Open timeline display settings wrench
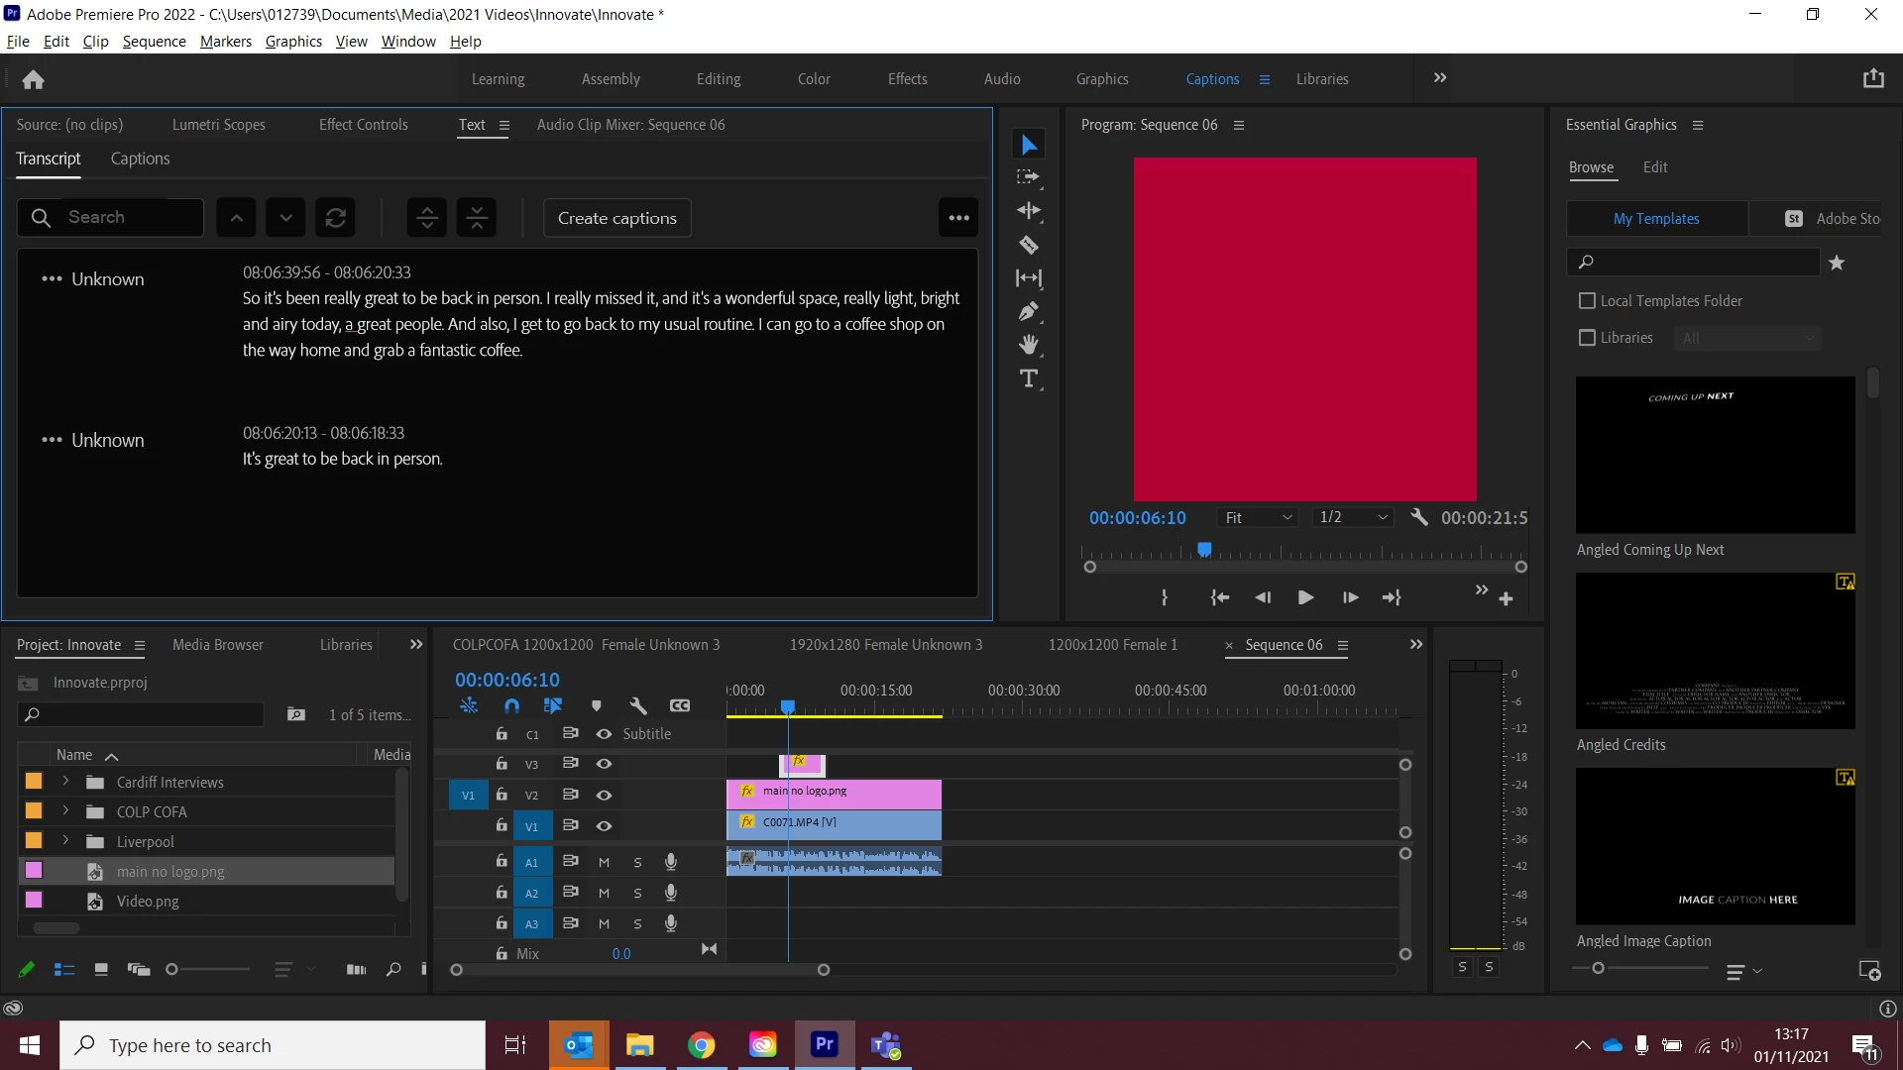 coord(637,705)
